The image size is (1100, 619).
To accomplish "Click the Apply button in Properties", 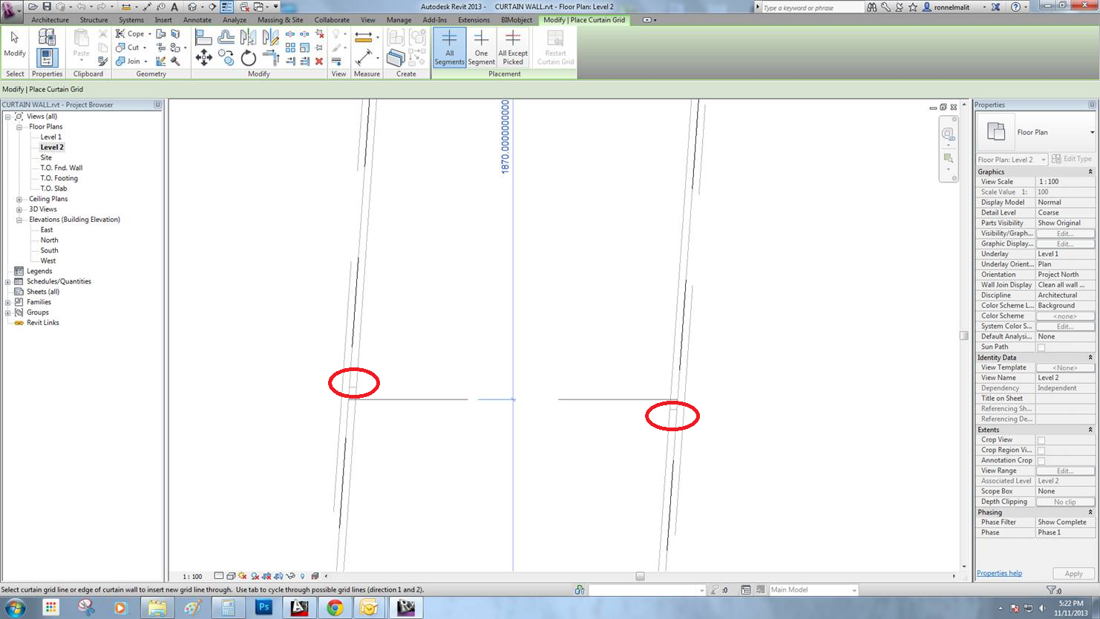I will click(x=1073, y=574).
